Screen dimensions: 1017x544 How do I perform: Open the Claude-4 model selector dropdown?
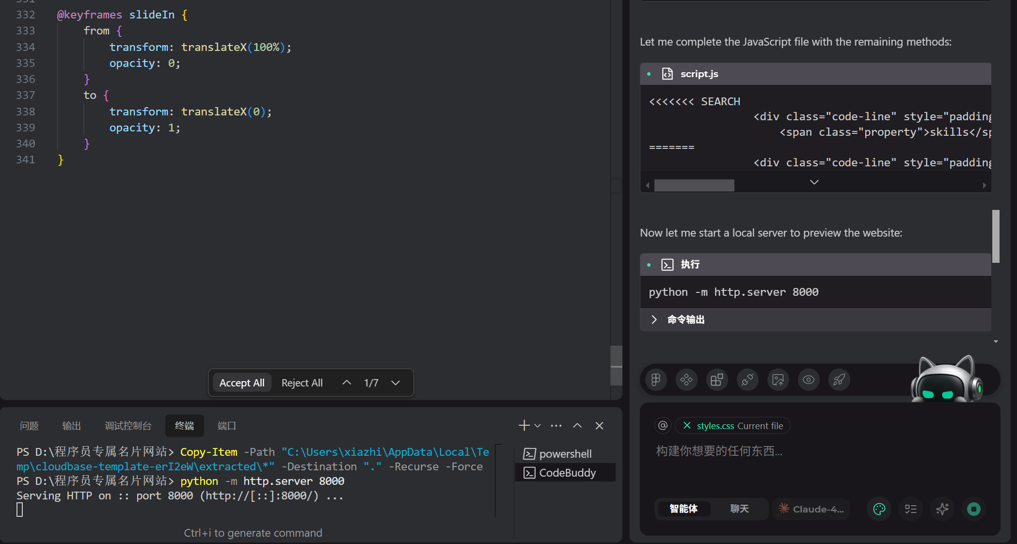point(812,509)
